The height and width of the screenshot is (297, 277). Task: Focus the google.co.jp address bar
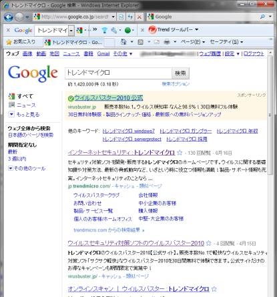71,17
